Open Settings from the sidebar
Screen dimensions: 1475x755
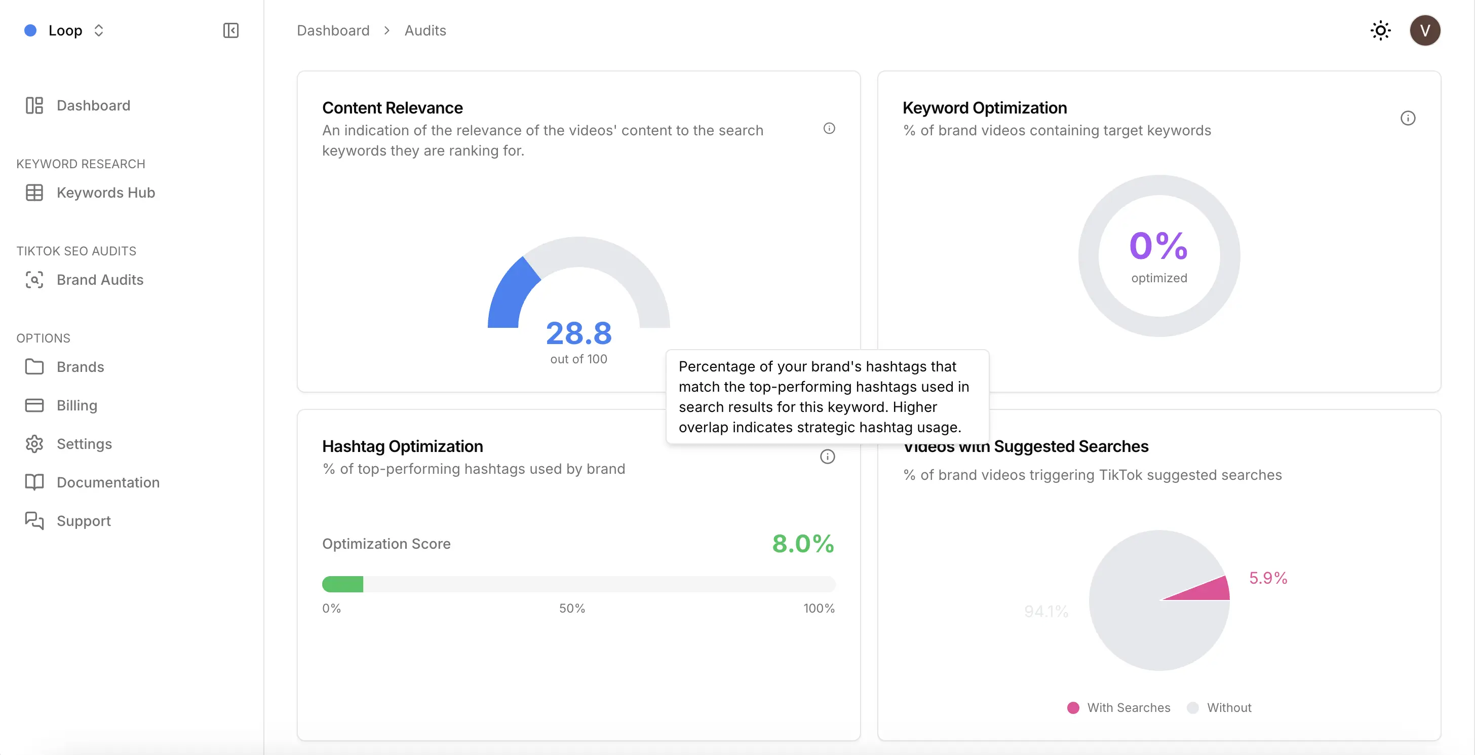tap(84, 444)
